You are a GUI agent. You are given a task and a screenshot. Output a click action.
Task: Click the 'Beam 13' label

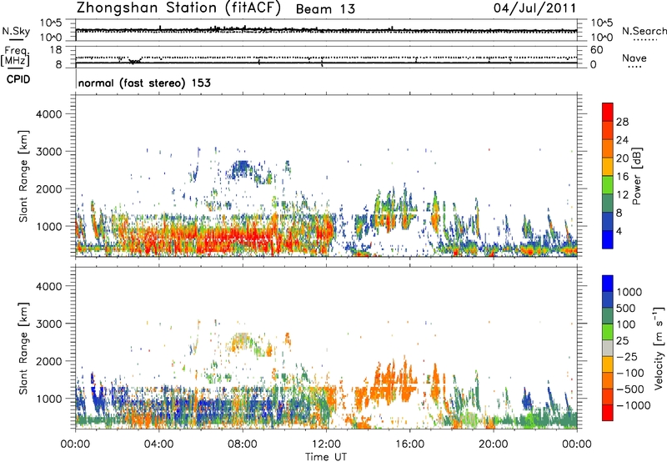point(325,9)
